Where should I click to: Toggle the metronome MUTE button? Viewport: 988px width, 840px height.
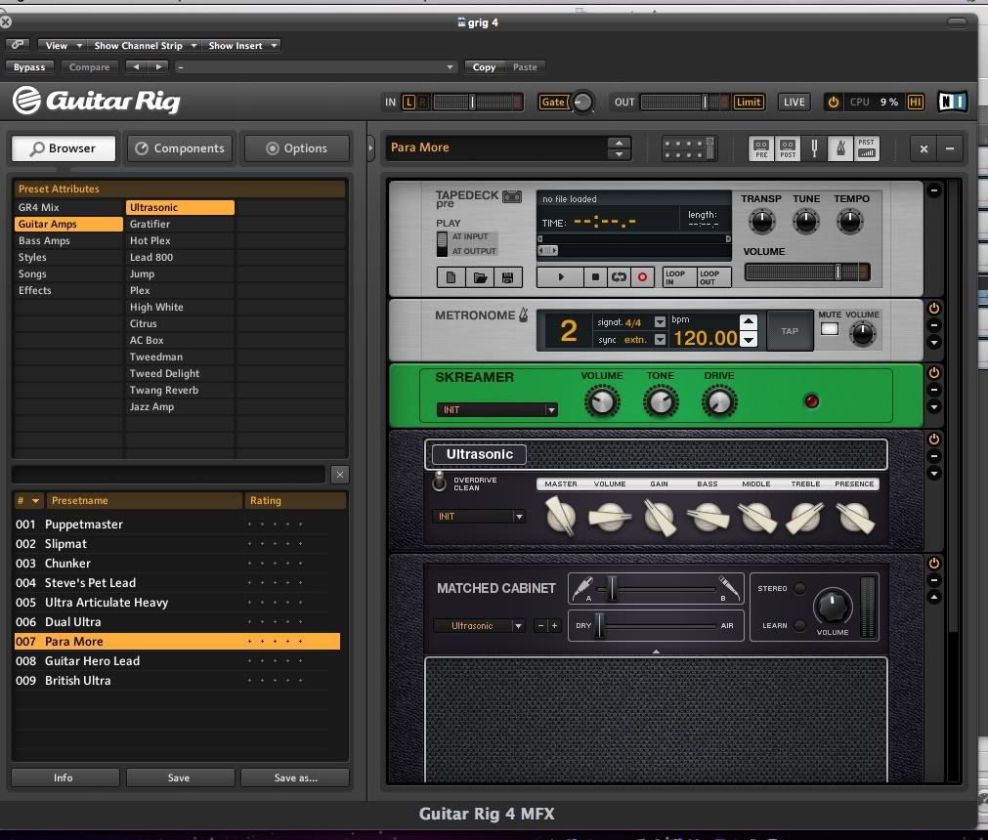click(830, 329)
